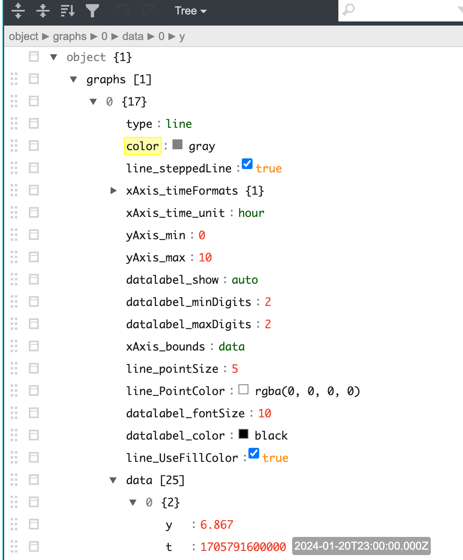Viewport: 463px width, 560px height.
Task: Click the datalabel_maxDigits field name
Action: tap(189, 324)
